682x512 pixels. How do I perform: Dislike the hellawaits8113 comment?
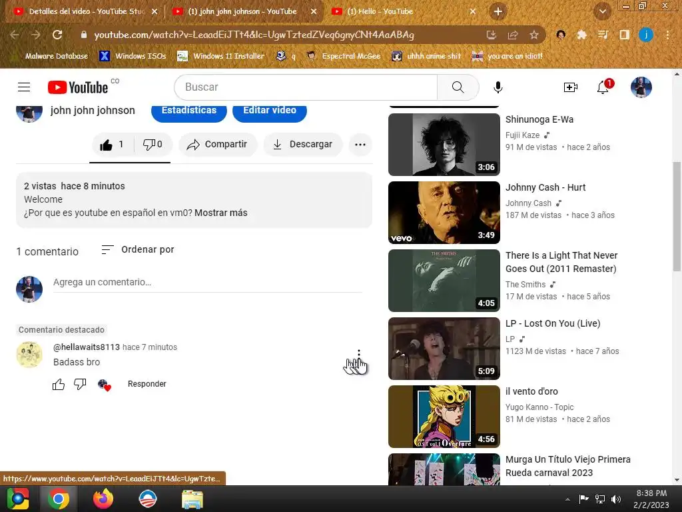tap(80, 384)
